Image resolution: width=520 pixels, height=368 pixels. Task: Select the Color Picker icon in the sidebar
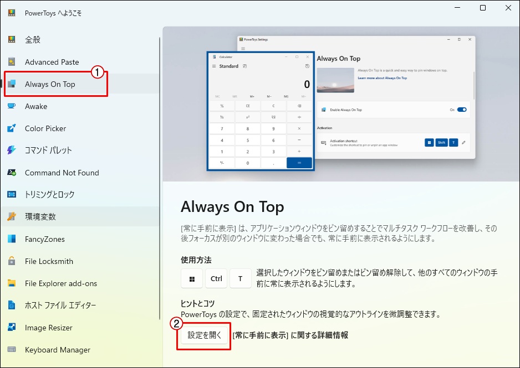coord(12,128)
